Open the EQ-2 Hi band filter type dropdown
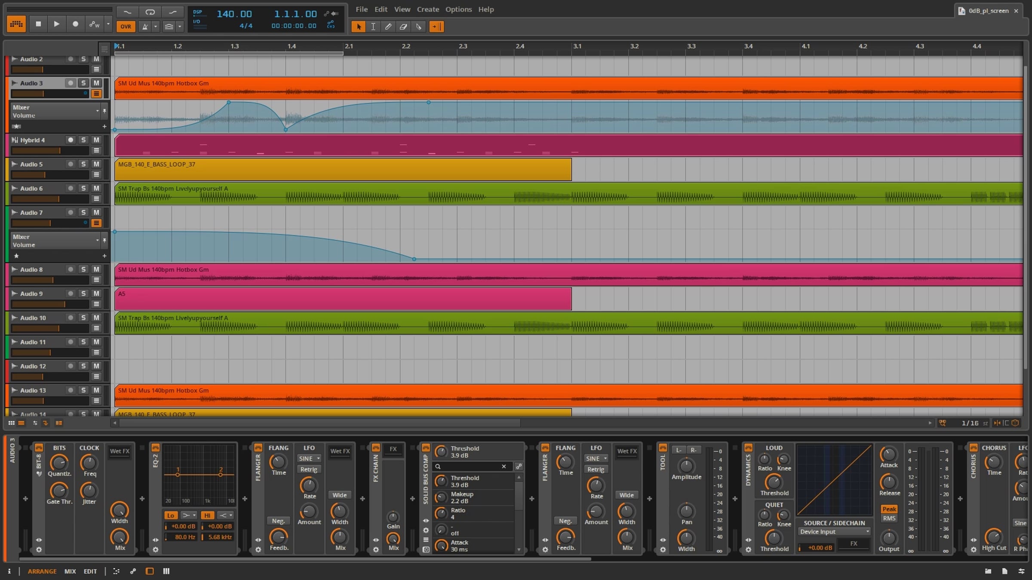Viewport: 1032px width, 580px height. 225,515
